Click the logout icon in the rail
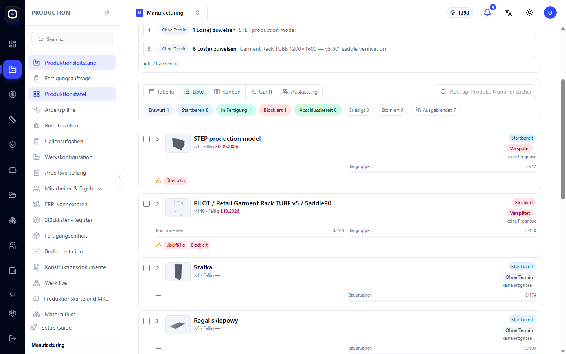This screenshot has height=354, width=566. (x=13, y=338)
